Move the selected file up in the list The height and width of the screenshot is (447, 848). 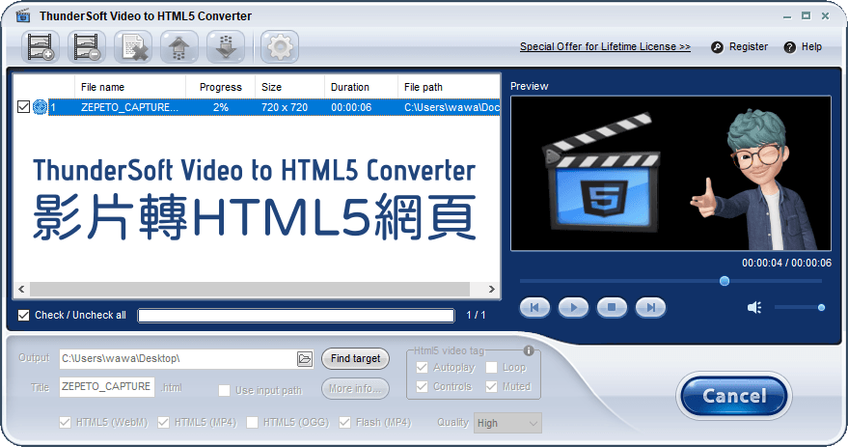pos(179,47)
